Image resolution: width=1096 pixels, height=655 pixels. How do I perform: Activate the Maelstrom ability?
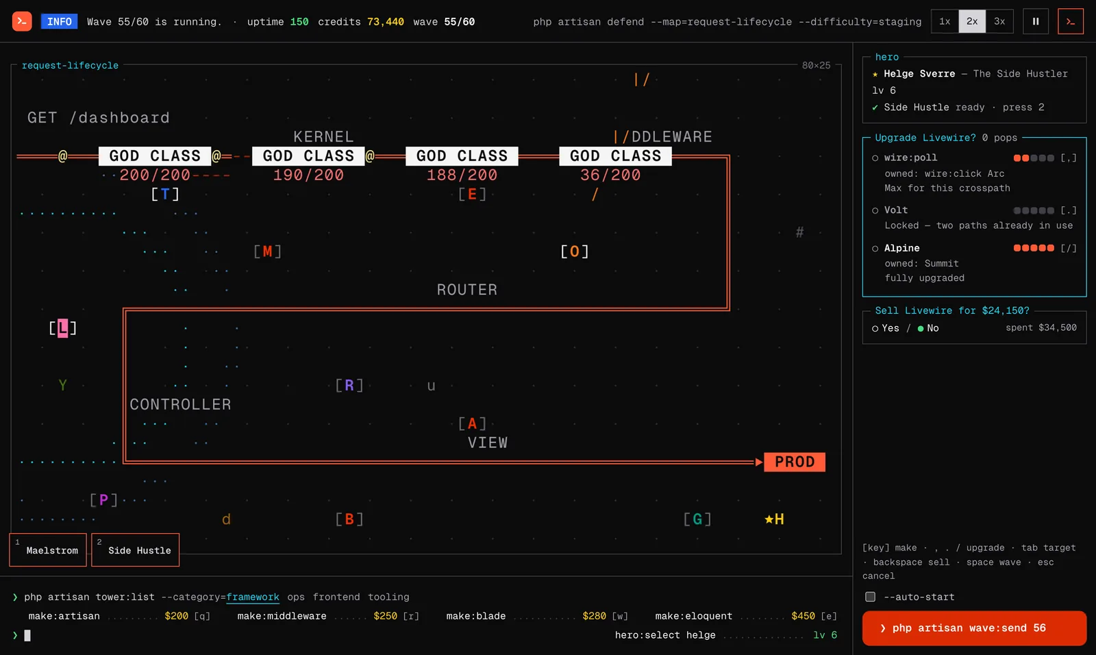48,549
